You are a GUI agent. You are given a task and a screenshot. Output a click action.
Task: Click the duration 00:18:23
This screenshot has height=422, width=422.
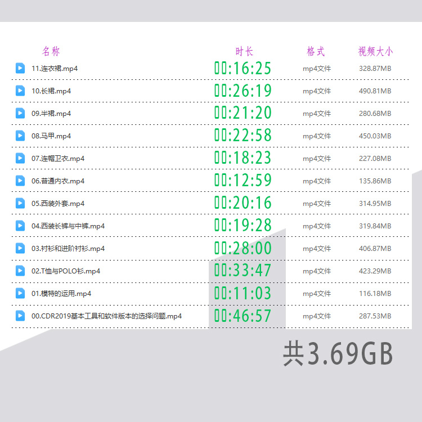pyautogui.click(x=243, y=158)
